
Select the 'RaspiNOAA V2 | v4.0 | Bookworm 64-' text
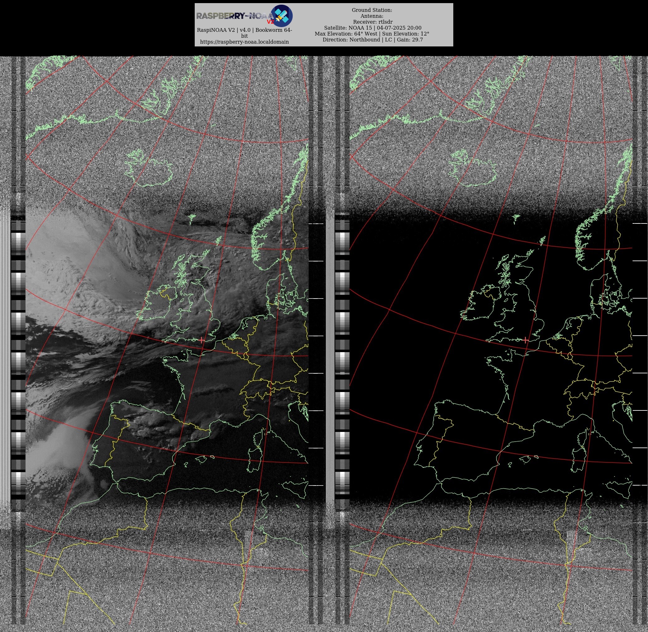pos(244,30)
